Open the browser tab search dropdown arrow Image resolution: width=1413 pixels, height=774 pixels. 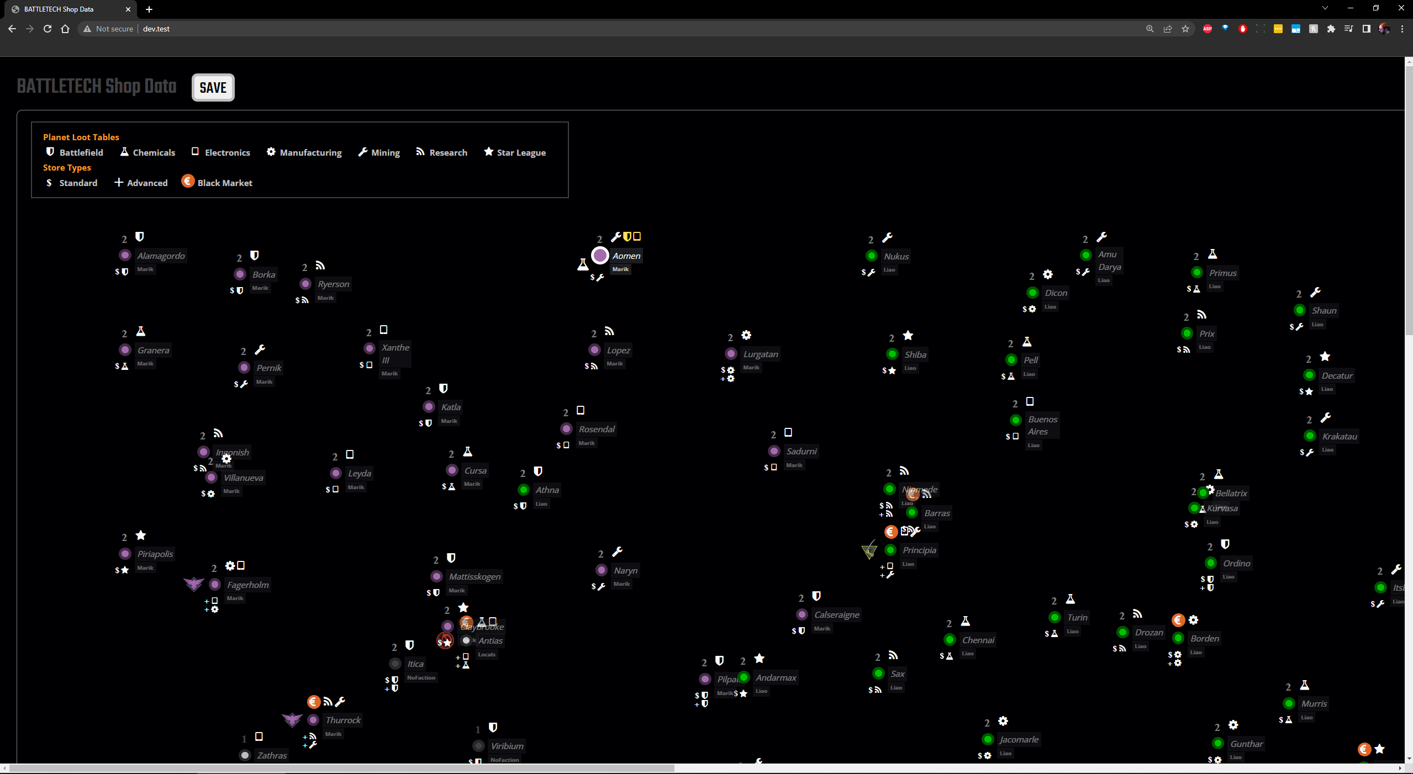tap(1325, 8)
